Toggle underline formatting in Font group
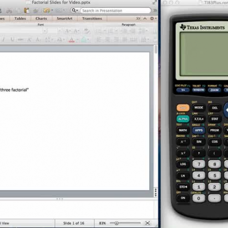The height and width of the screenshot is (228, 228). [12, 40]
